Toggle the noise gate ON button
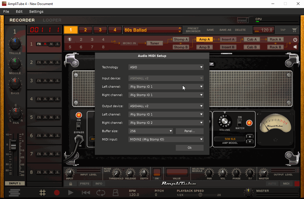Viewport: 304px width, 199px height. 157,173
